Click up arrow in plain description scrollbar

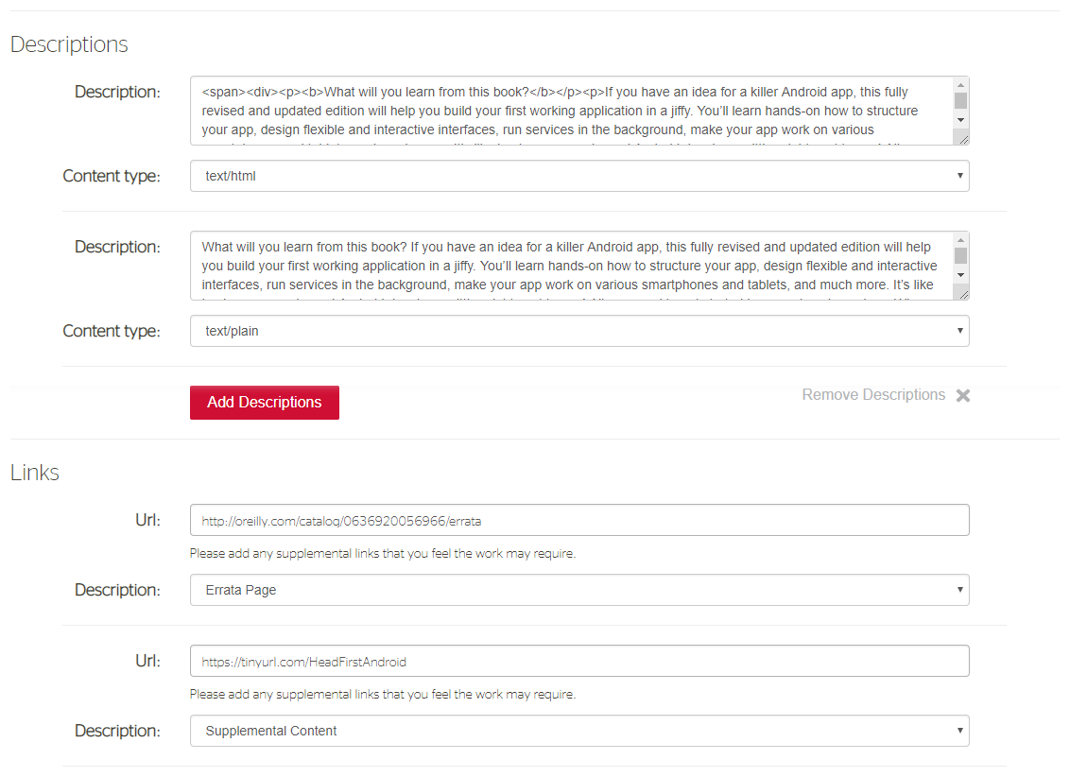click(960, 240)
